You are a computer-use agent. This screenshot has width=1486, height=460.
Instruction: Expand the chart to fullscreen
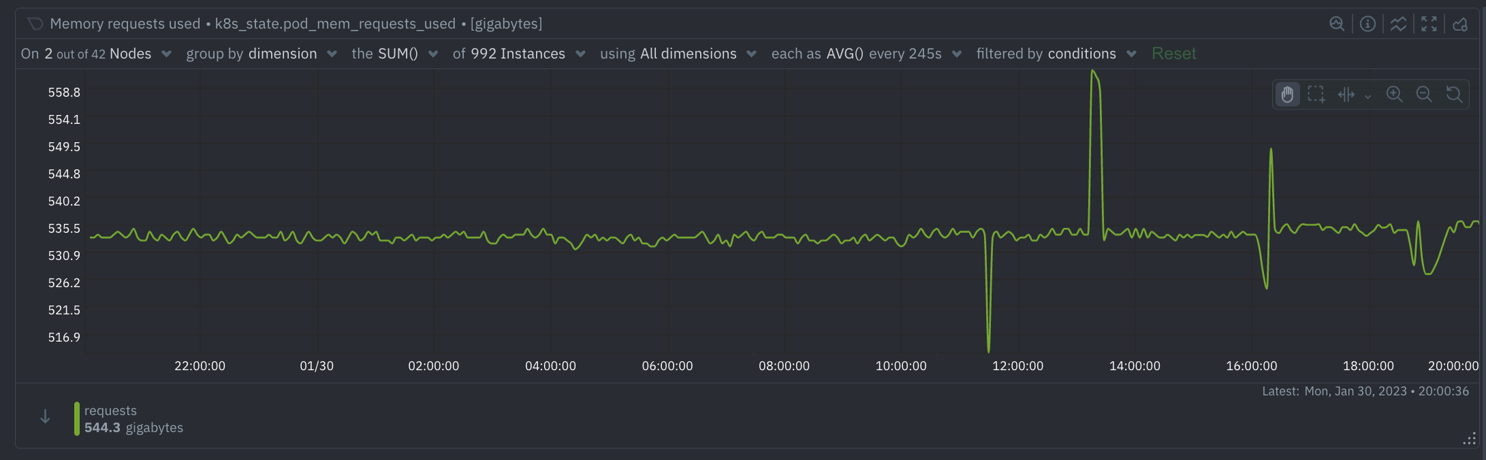(1429, 24)
